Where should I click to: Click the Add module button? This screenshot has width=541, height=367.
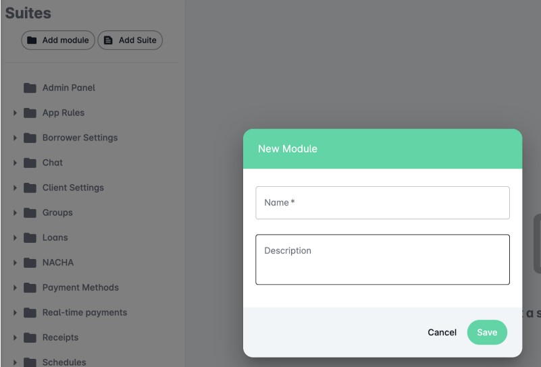pyautogui.click(x=58, y=40)
